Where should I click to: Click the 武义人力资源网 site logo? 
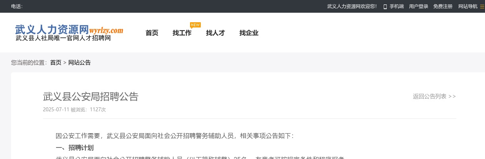point(52,30)
